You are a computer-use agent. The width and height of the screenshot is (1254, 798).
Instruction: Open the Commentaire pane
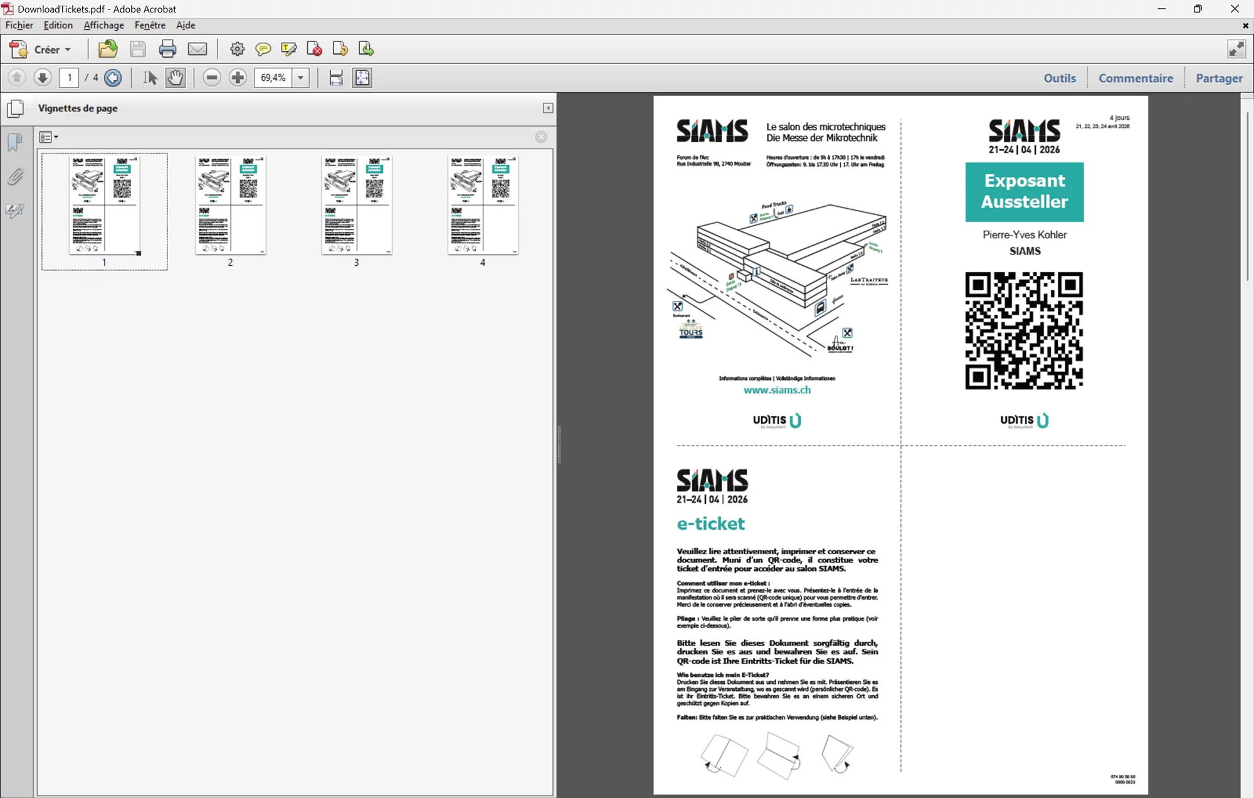pyautogui.click(x=1135, y=78)
